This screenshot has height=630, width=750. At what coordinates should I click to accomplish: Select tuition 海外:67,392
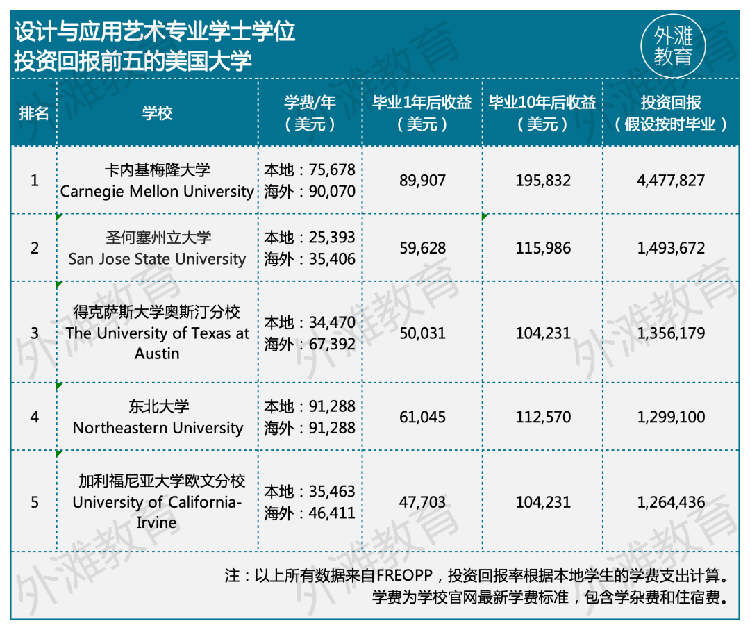[310, 344]
